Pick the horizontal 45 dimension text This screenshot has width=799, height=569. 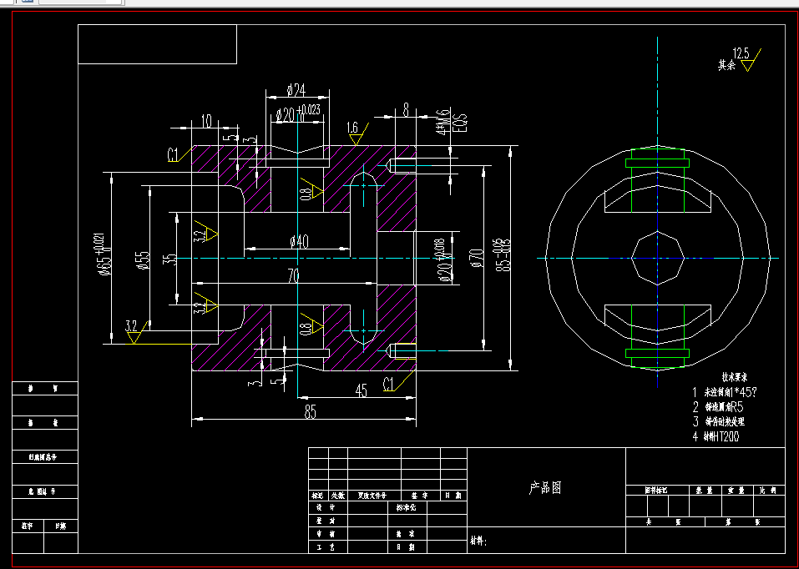361,391
